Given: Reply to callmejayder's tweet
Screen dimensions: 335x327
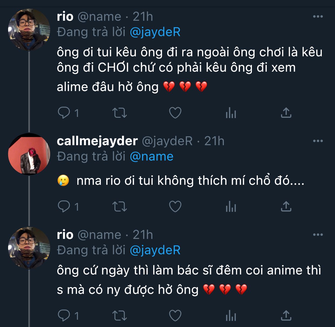Looking at the screenshot, I should (x=64, y=207).
